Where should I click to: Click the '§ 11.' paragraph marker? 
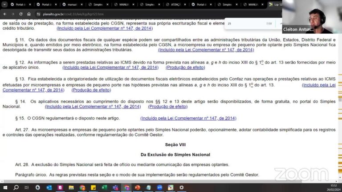coord(20,40)
